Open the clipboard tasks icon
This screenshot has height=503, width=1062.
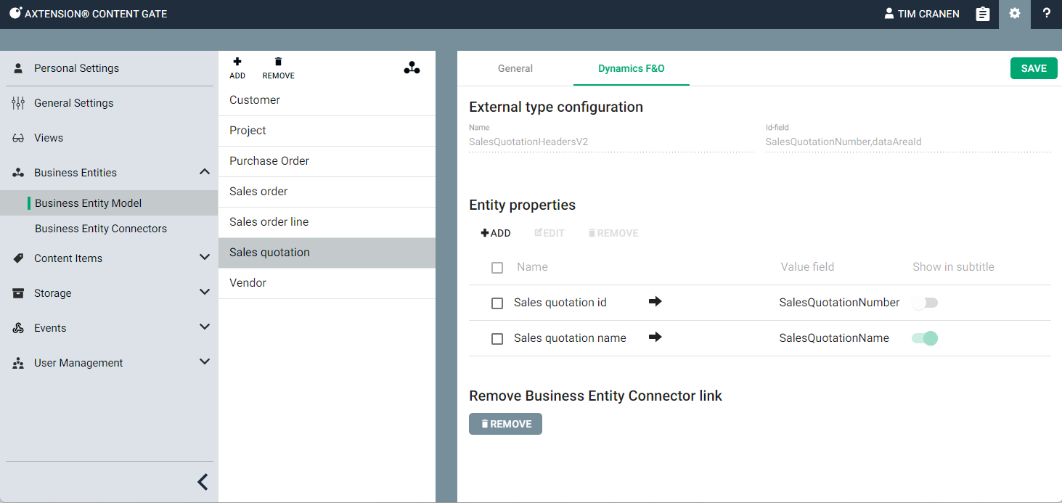(x=982, y=14)
